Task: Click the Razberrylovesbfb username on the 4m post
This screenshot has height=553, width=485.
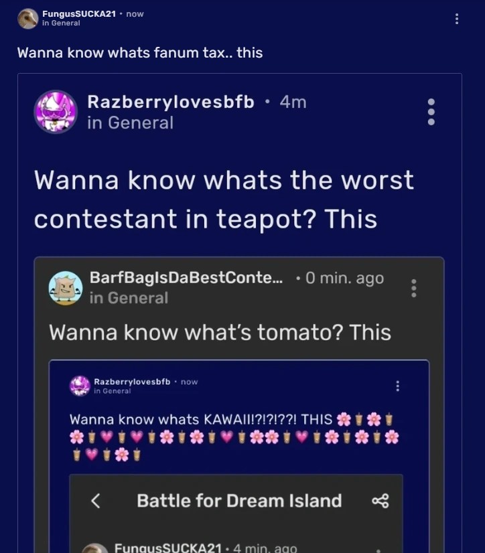Action: pos(171,102)
